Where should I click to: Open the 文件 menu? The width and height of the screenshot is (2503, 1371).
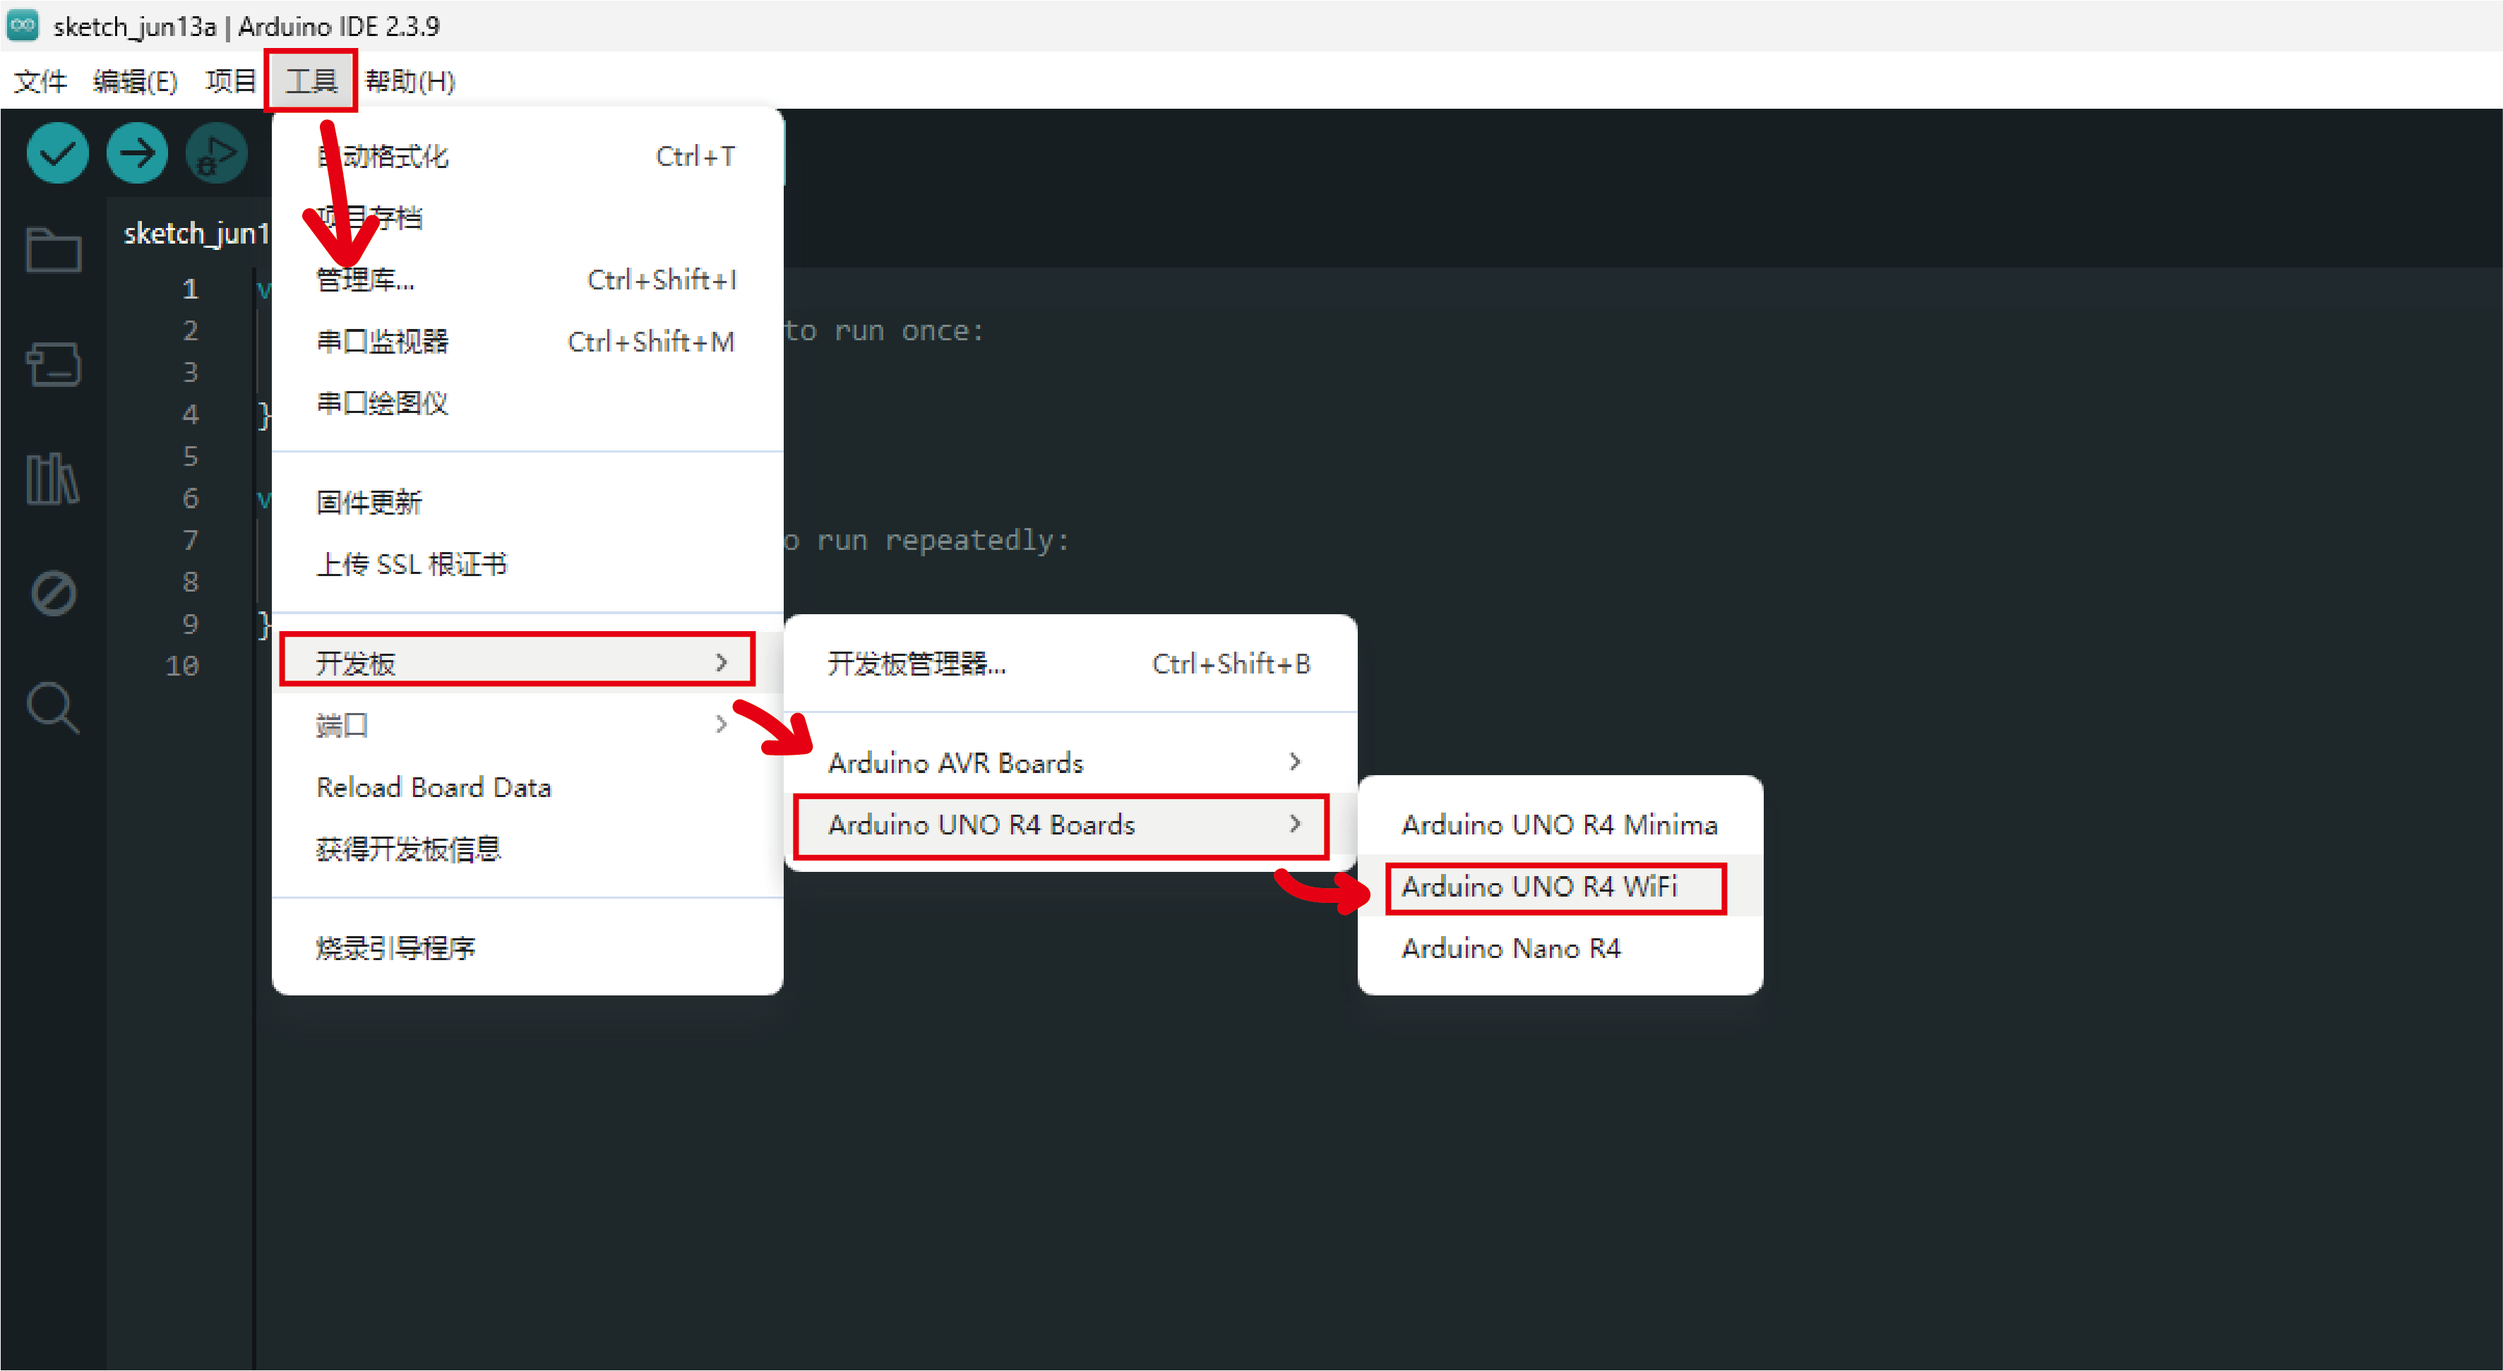[x=41, y=82]
